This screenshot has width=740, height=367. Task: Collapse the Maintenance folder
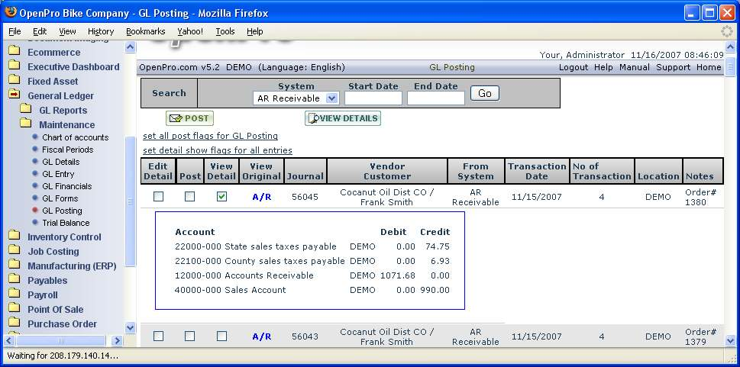(25, 124)
